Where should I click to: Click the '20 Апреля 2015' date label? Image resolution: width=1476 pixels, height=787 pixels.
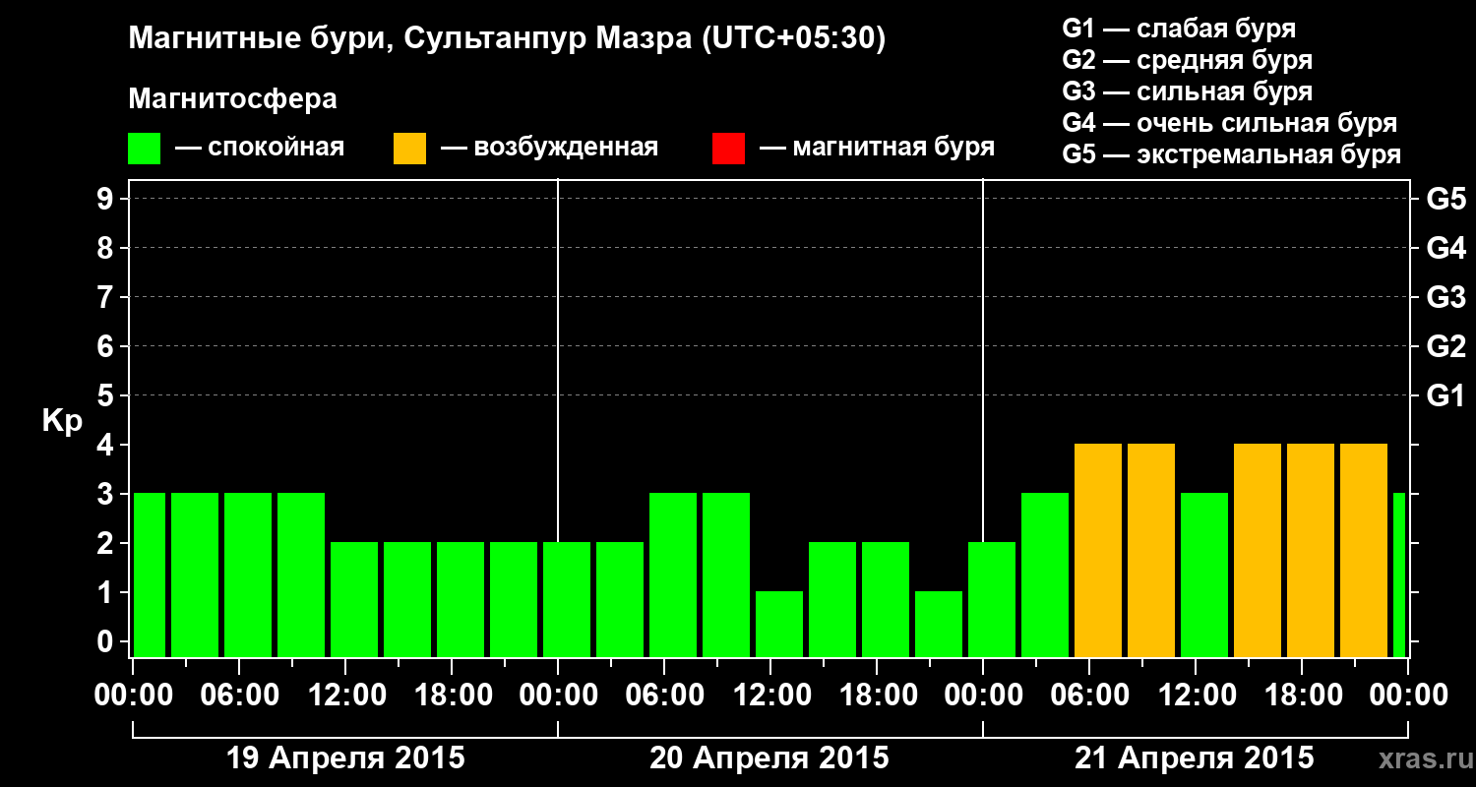click(x=769, y=758)
